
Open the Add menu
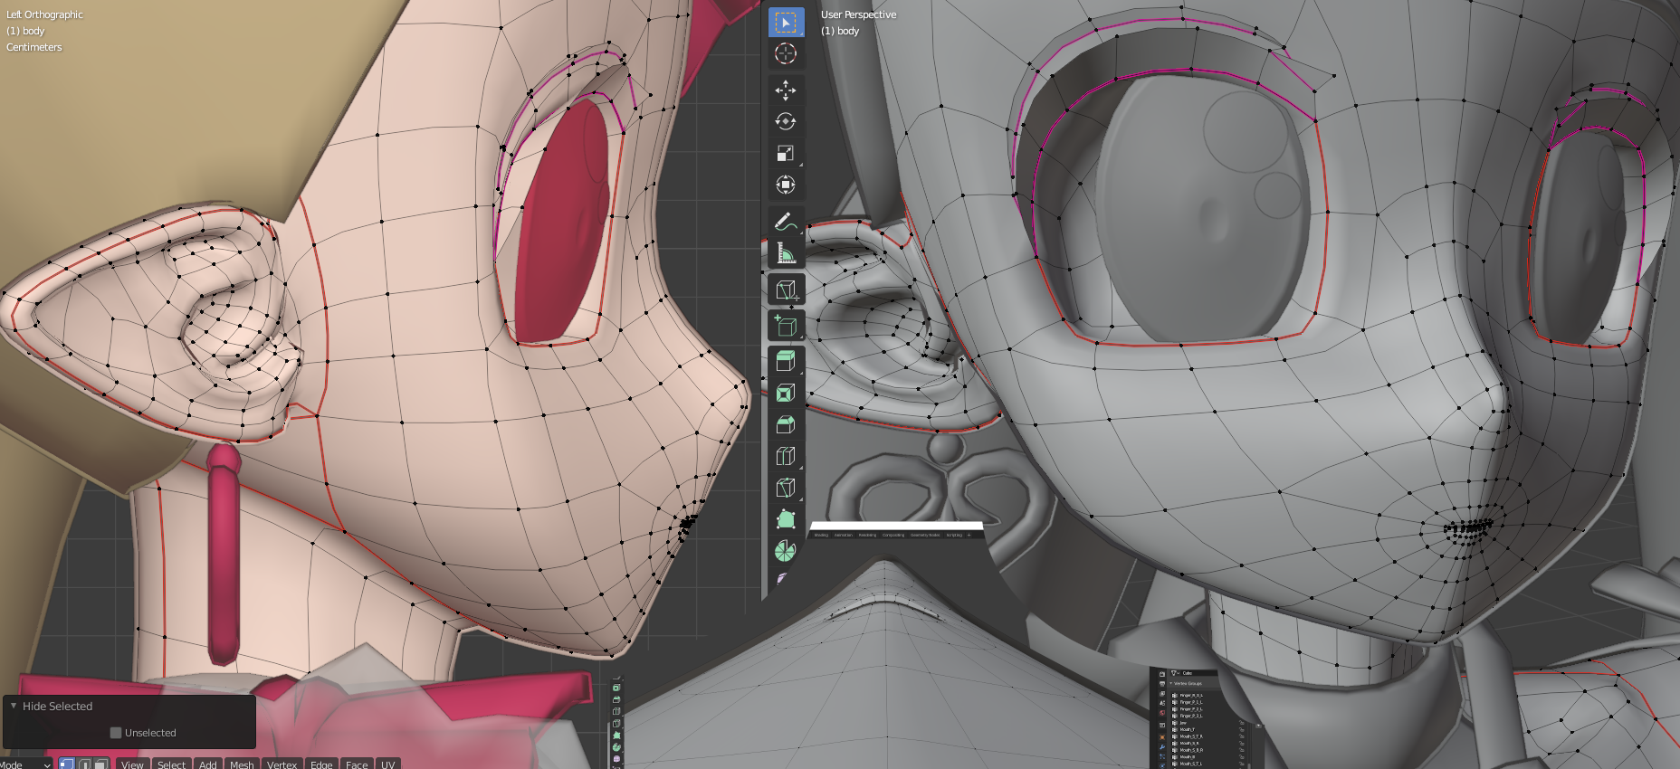(x=207, y=764)
